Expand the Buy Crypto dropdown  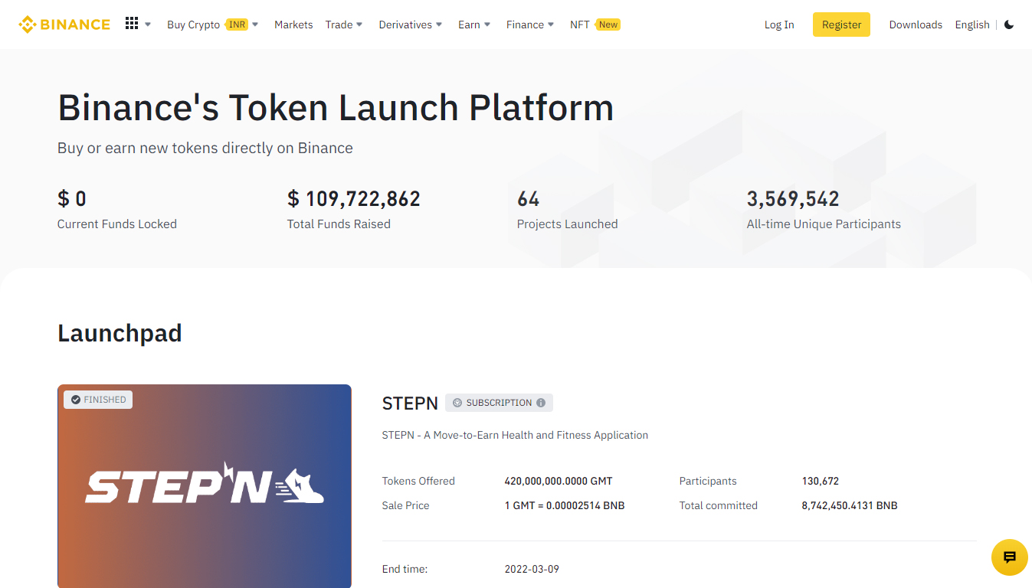pos(213,24)
